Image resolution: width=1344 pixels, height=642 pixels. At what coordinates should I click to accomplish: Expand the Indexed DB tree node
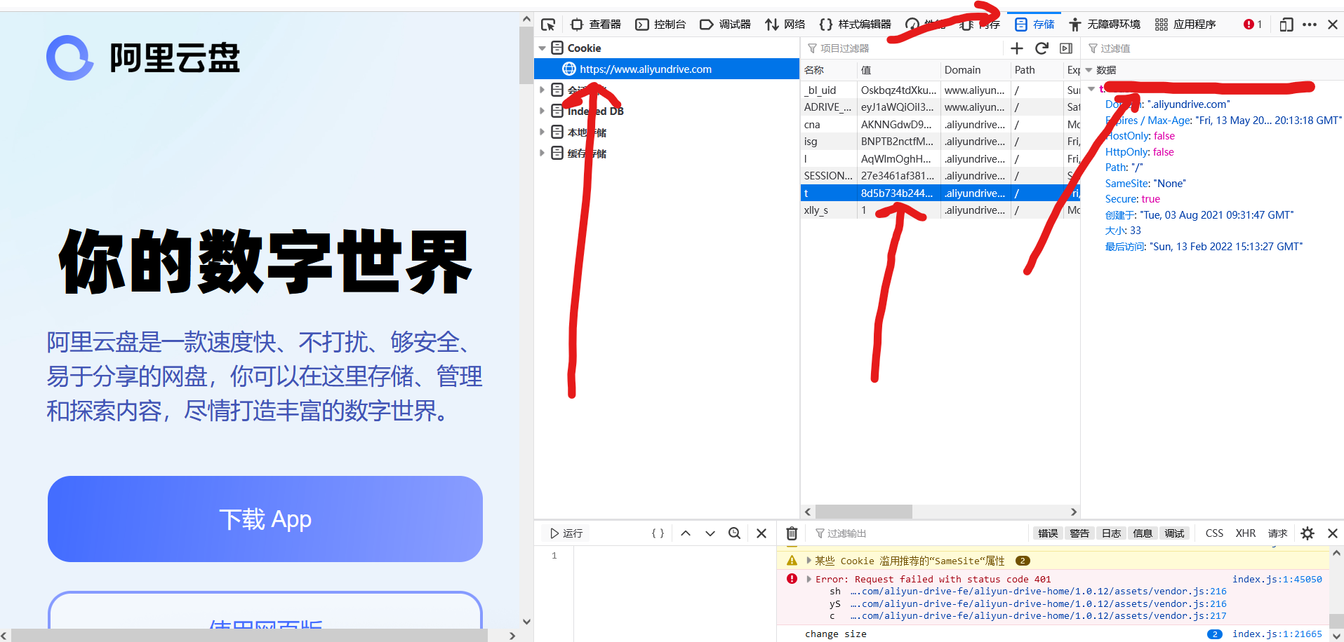[542, 111]
